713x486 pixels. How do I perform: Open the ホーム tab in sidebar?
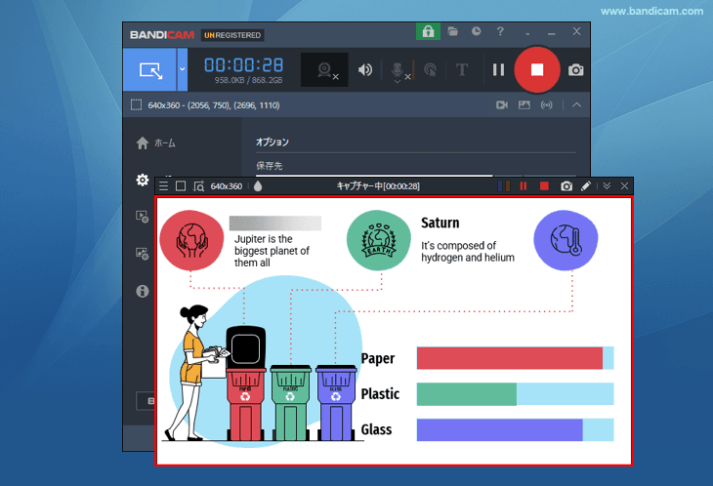[x=156, y=142]
